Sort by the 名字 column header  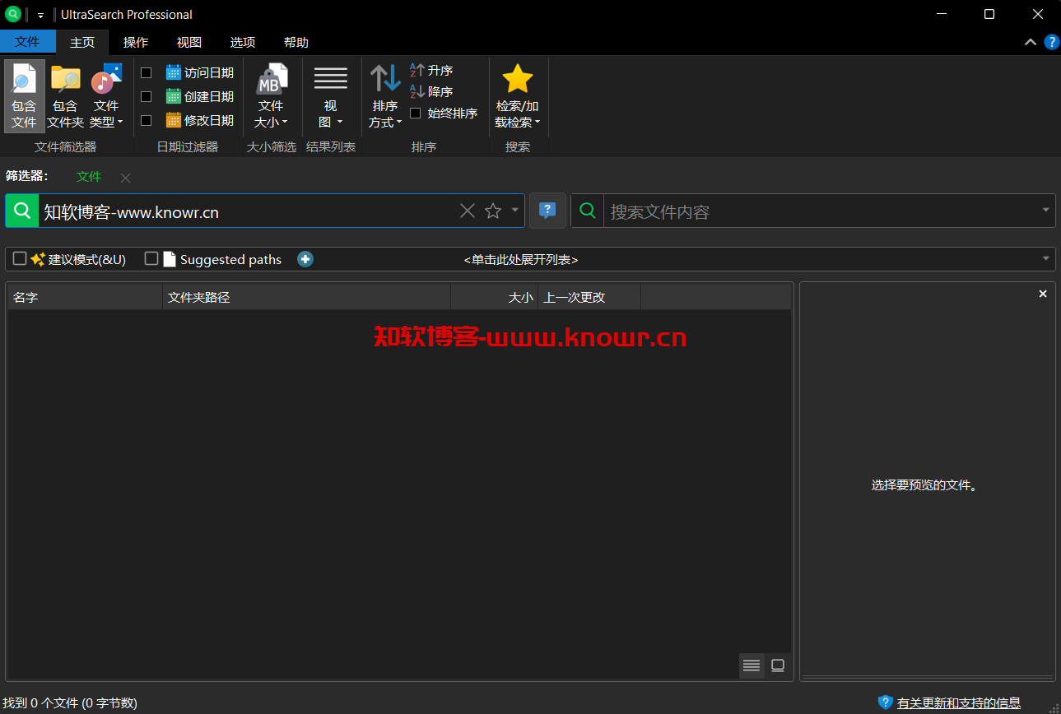click(x=85, y=297)
